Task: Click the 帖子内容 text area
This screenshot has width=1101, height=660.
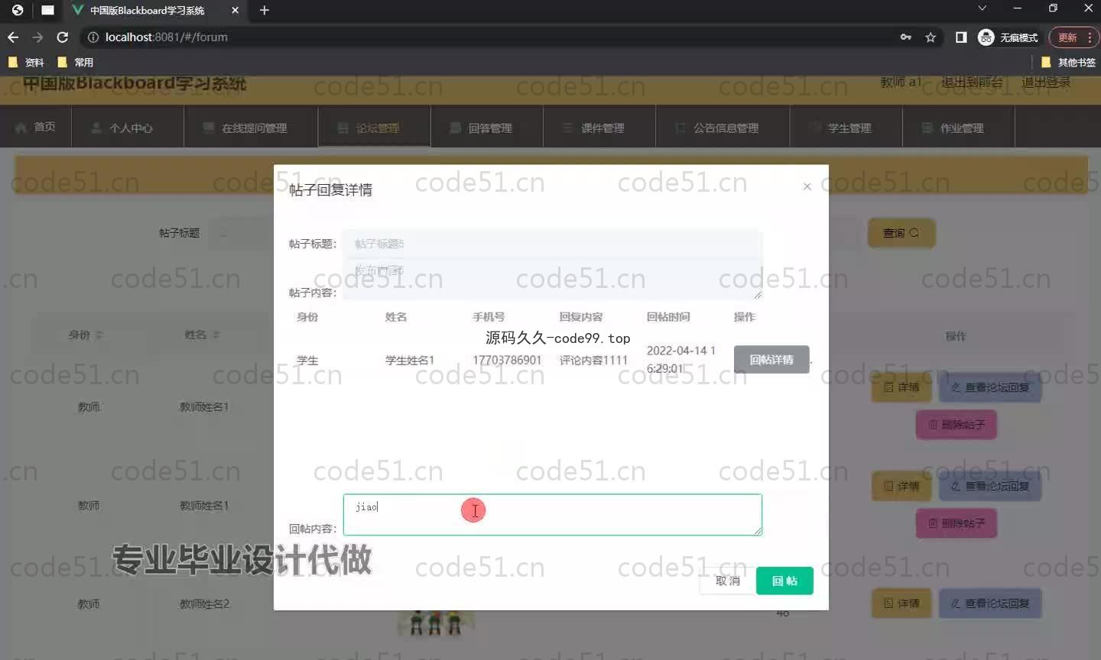Action: click(x=552, y=280)
